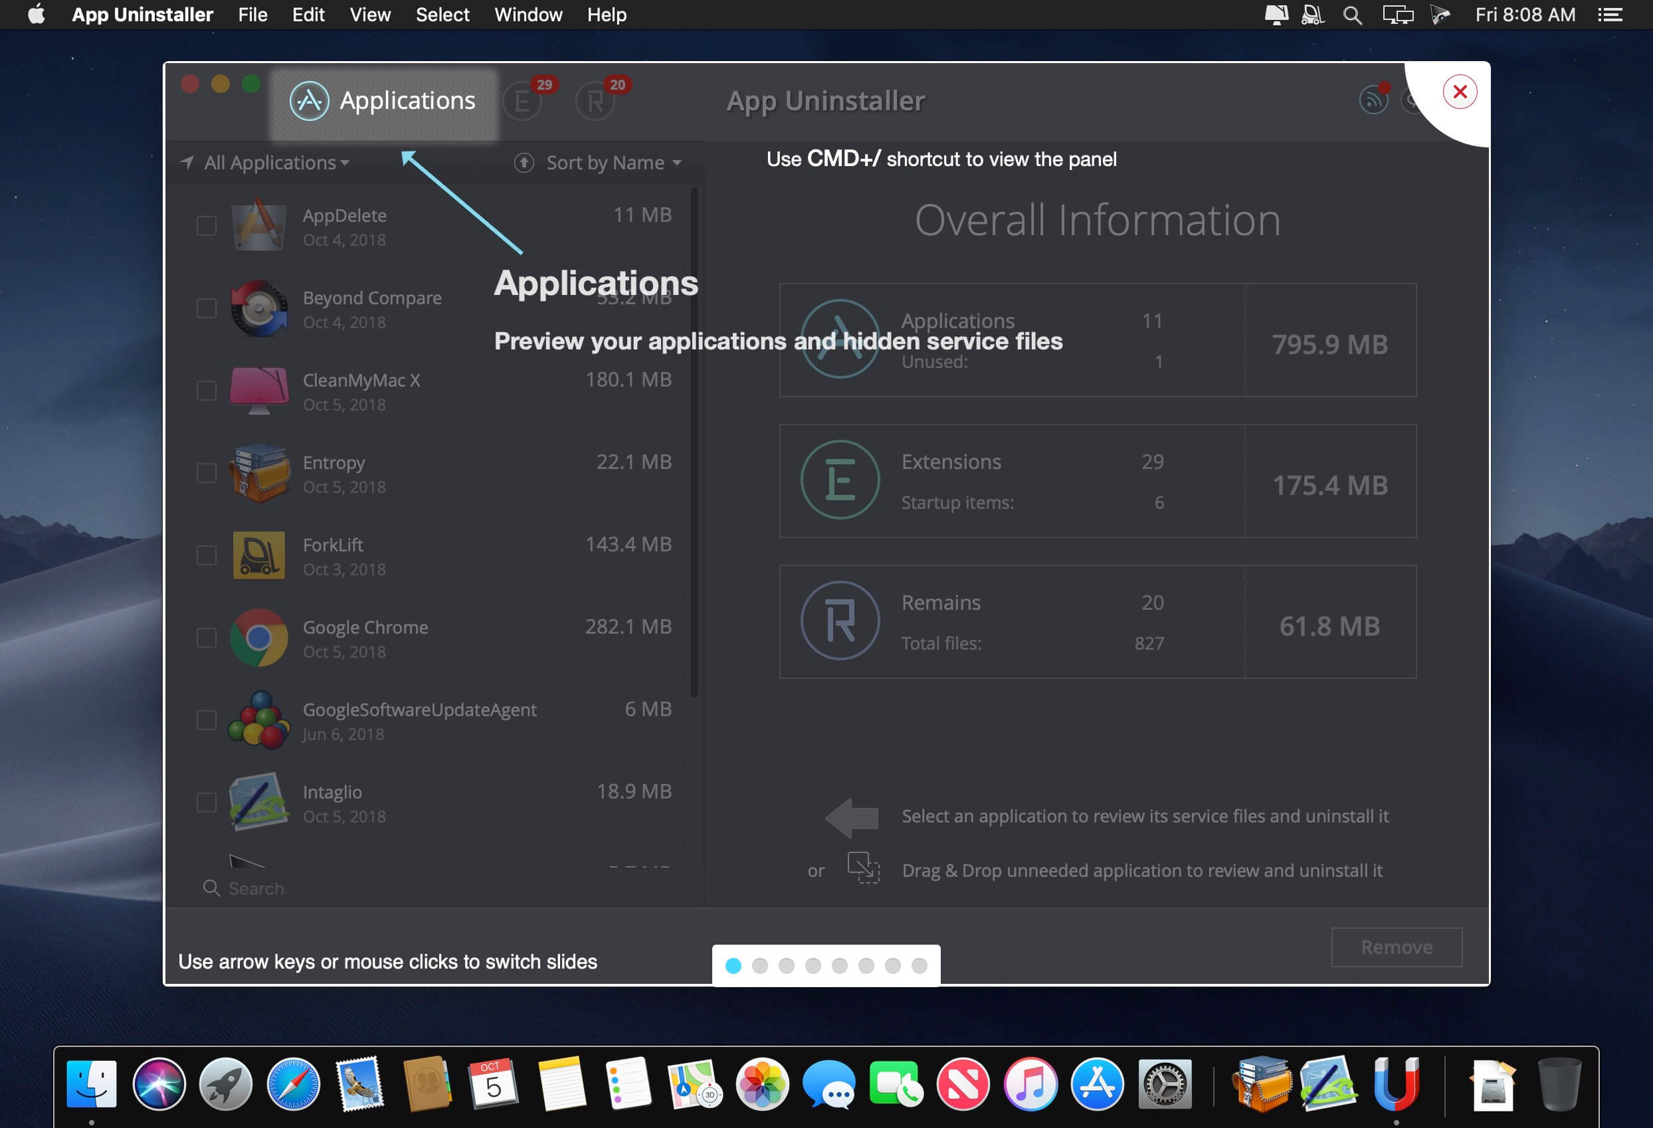The height and width of the screenshot is (1128, 1653).
Task: Click the app list vertical scrollbar
Action: tap(694, 442)
